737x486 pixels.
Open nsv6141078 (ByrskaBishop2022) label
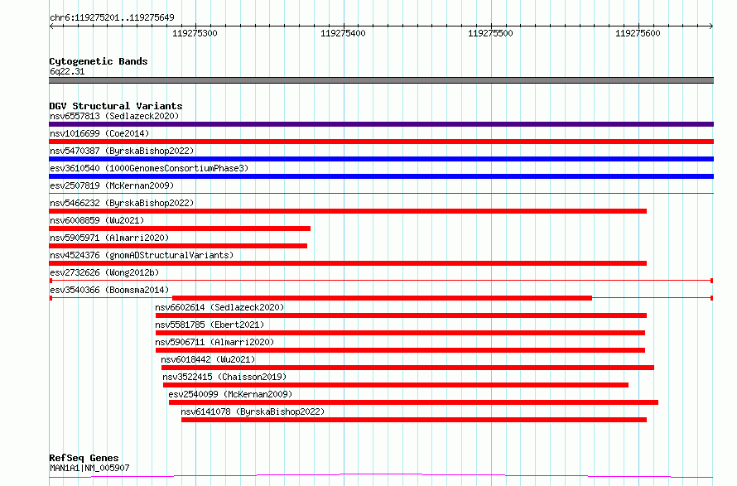pos(253,411)
